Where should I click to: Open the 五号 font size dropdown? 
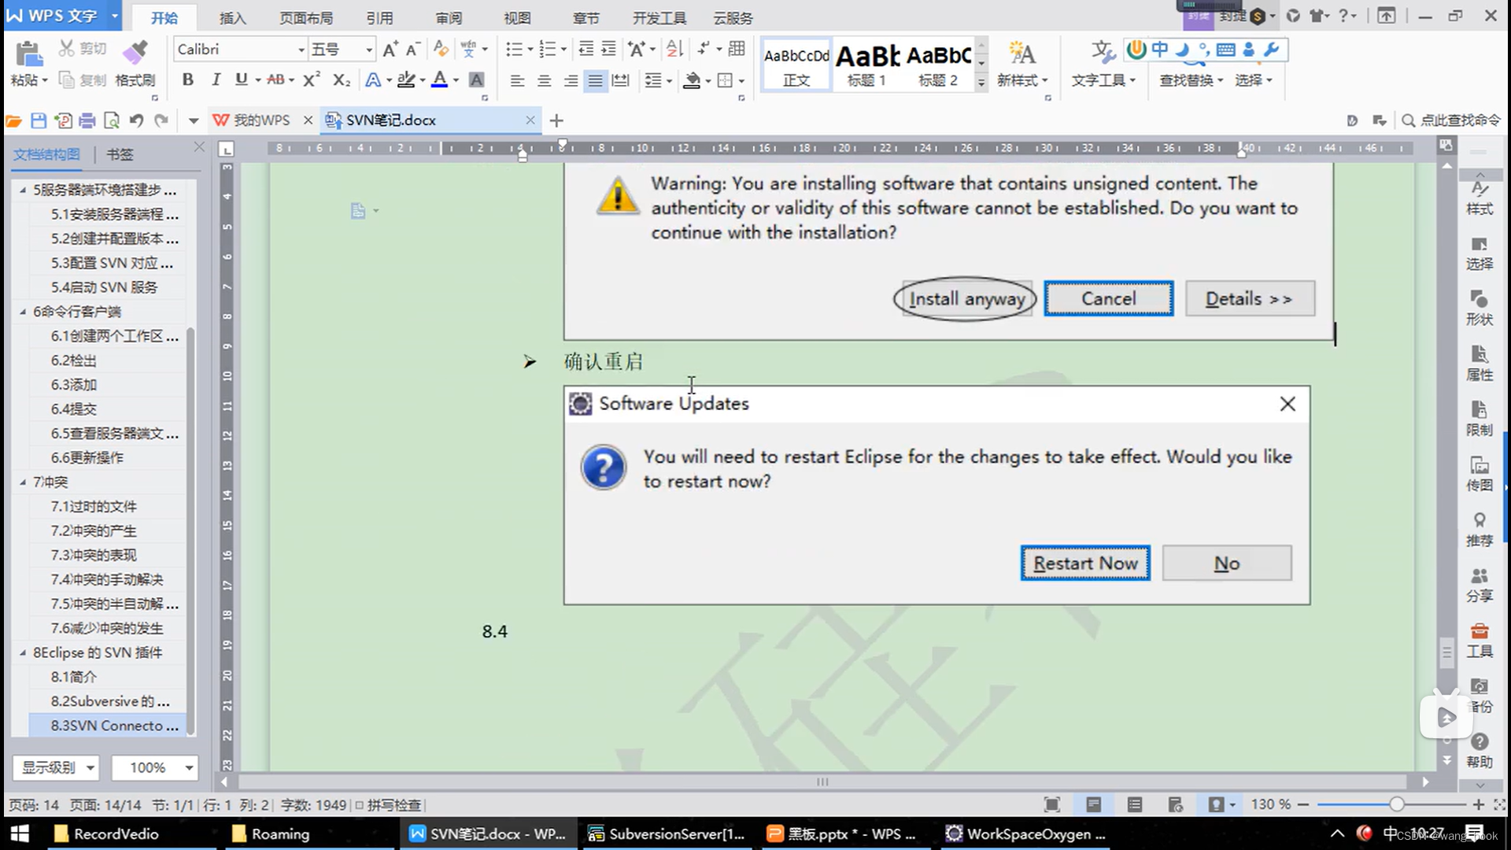pos(368,50)
